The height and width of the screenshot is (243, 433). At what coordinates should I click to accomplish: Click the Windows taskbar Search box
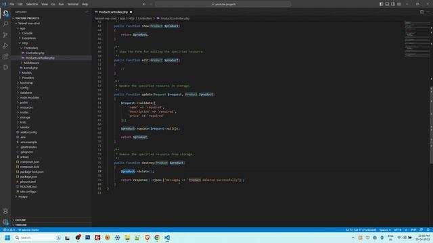click(37, 238)
